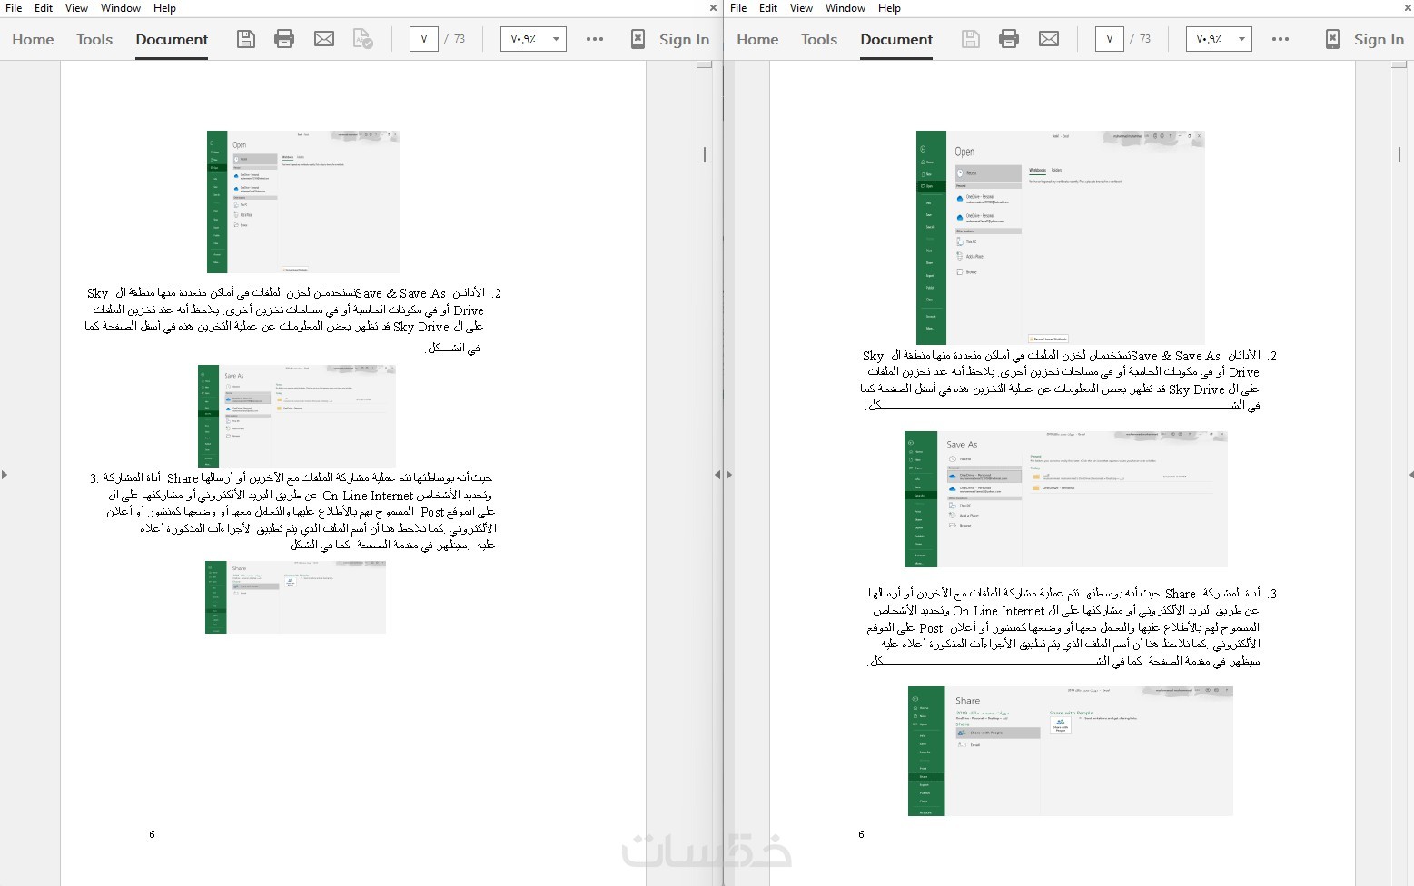Screen dimensions: 1414x886
Task: Open the Help menu in the right window
Action: pyautogui.click(x=889, y=8)
